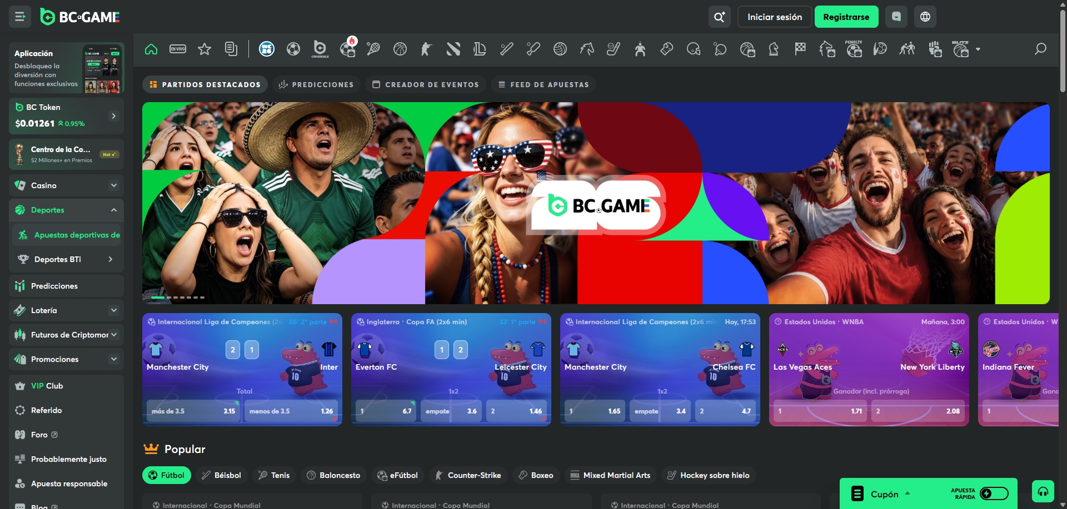This screenshot has height=509, width=1067.
Task: Click the page vertical scrollbar
Action: 1063,50
